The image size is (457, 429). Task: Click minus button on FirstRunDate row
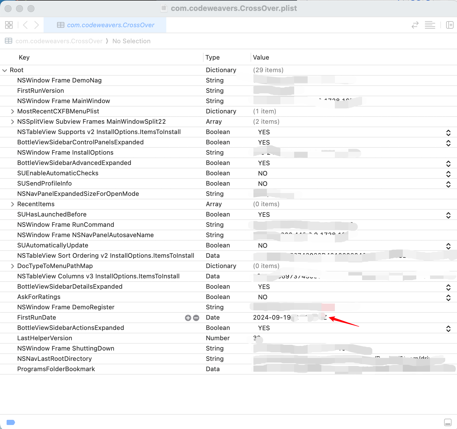[x=196, y=318]
